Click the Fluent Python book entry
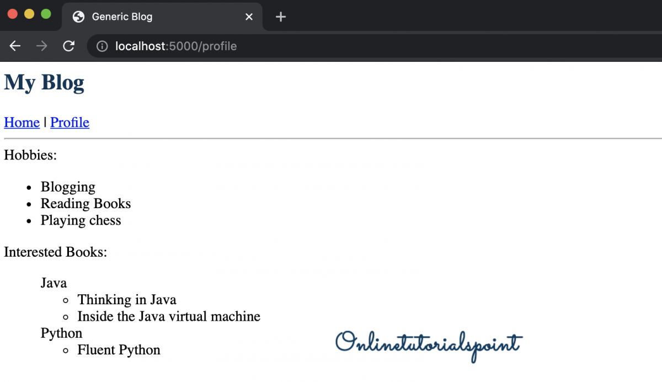Screen dimensions: 662x382 tap(119, 350)
